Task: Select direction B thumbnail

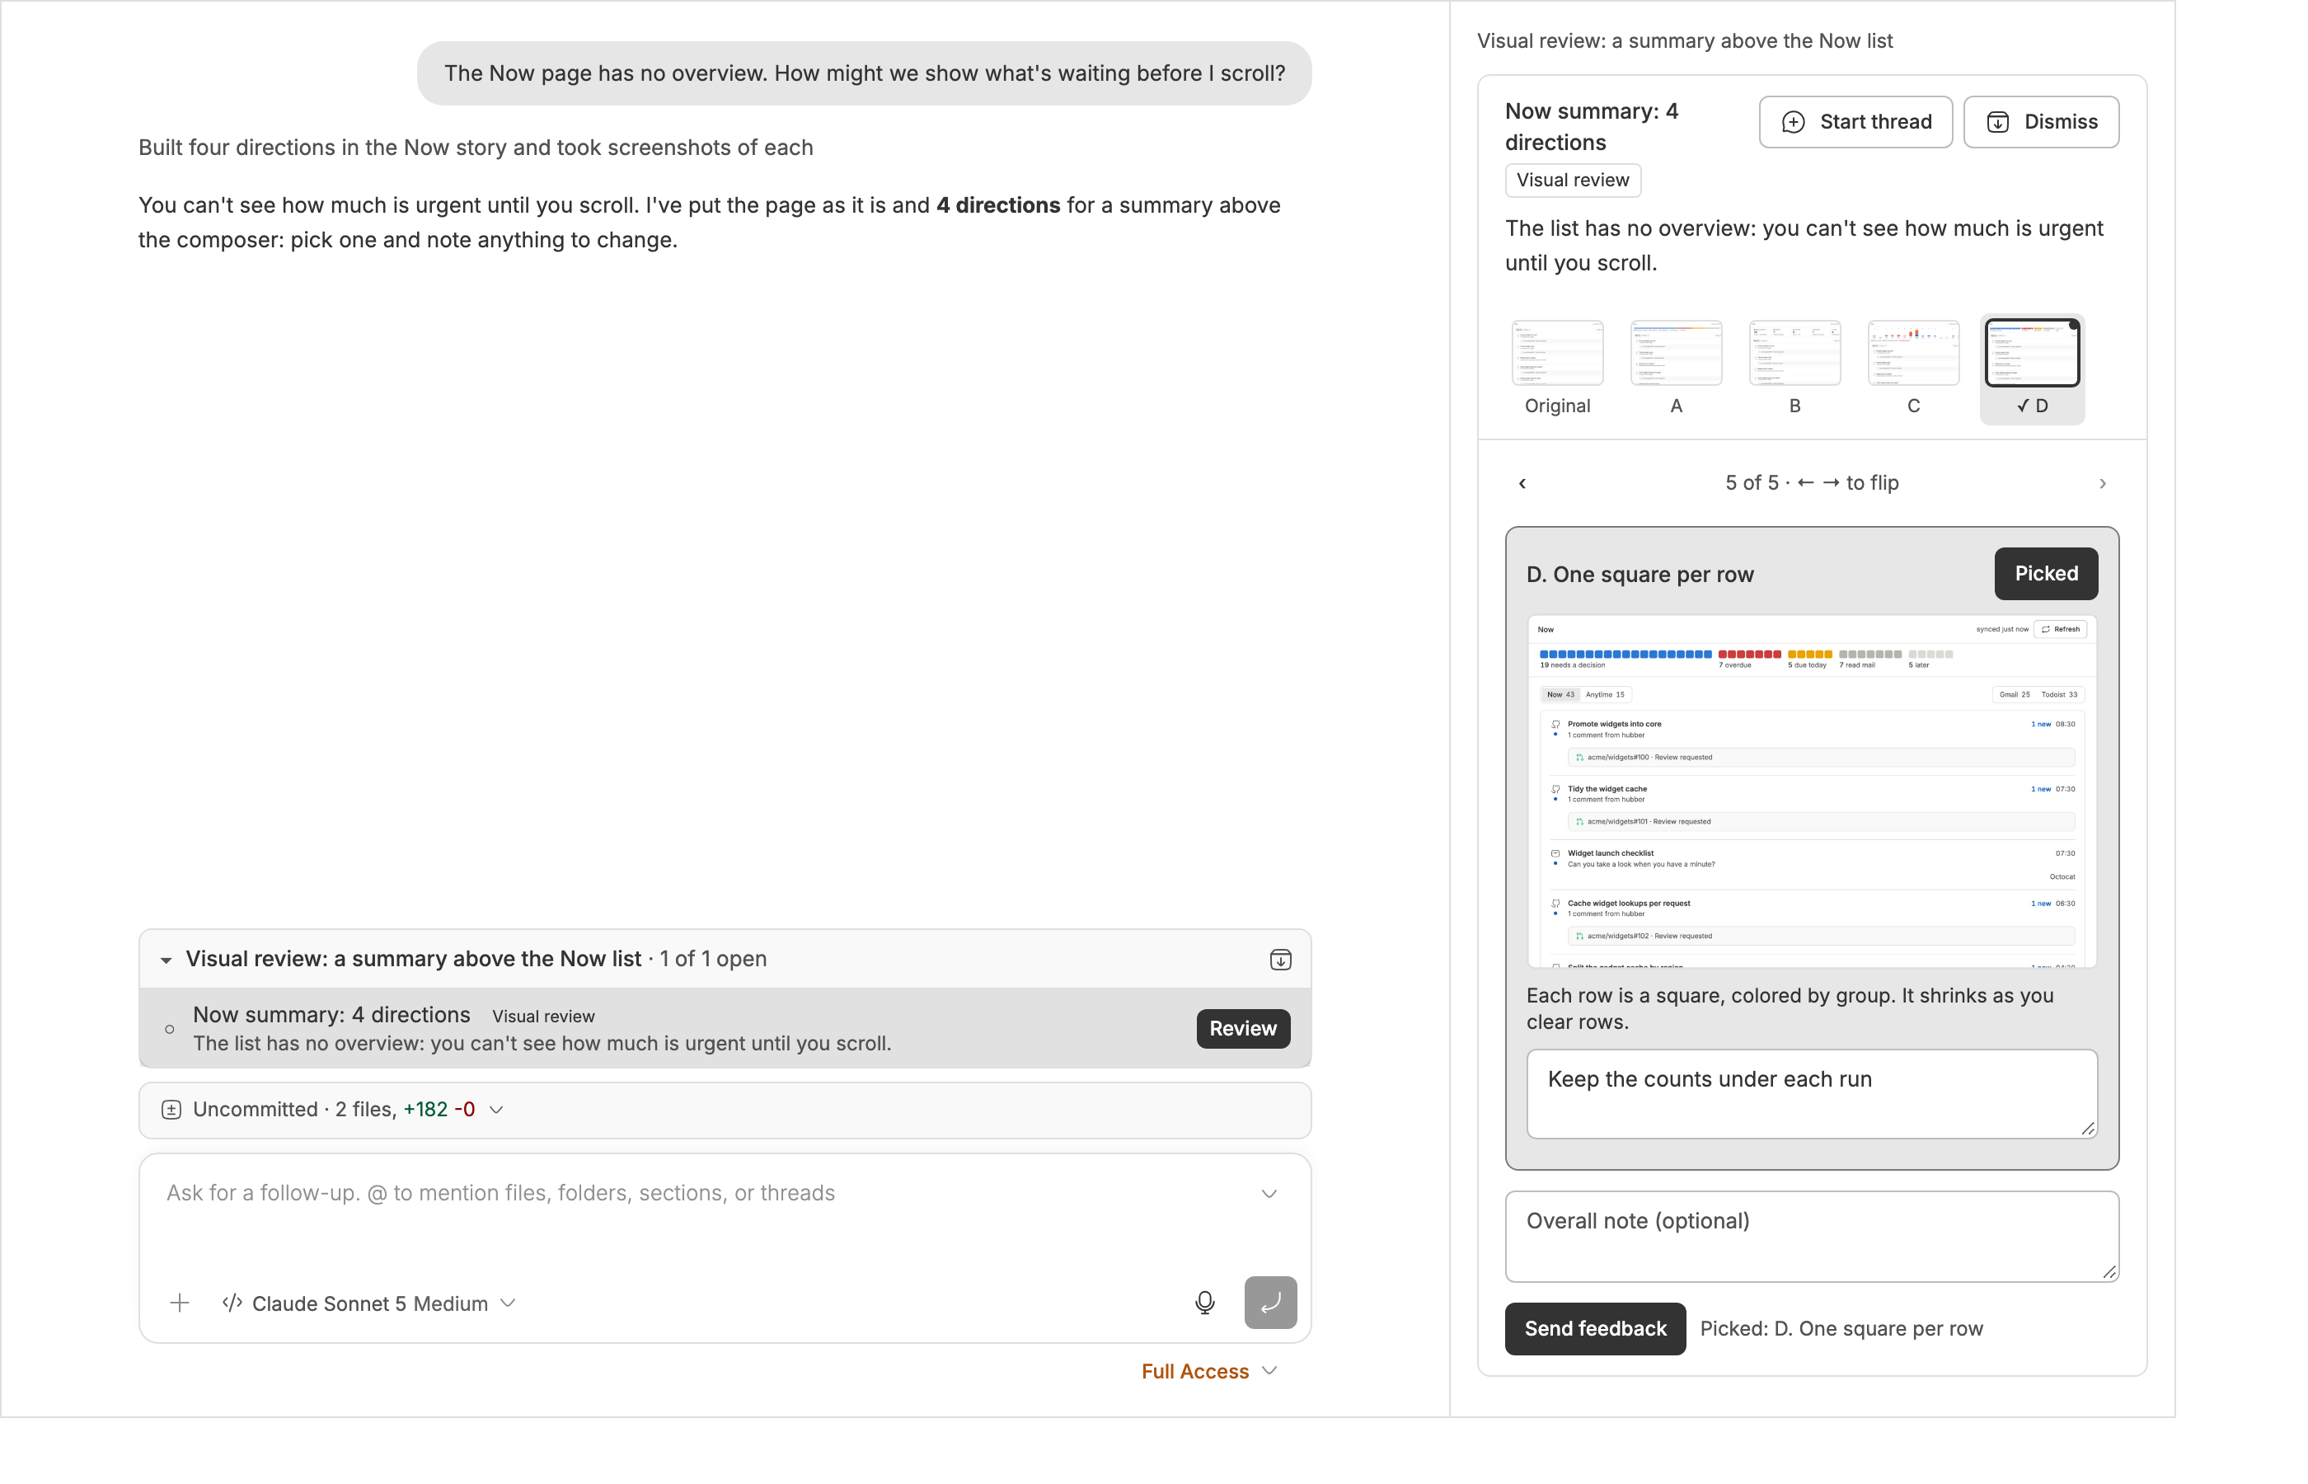Action: [x=1794, y=369]
